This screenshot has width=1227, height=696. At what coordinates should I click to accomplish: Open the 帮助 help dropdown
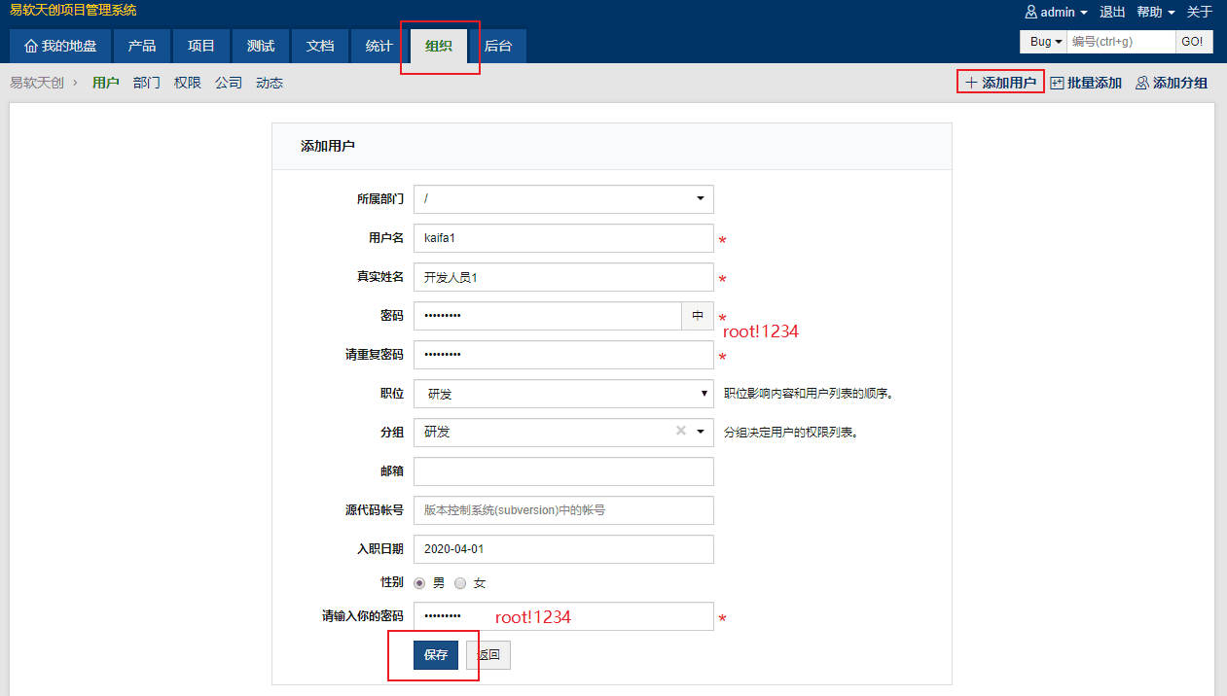tap(1156, 13)
